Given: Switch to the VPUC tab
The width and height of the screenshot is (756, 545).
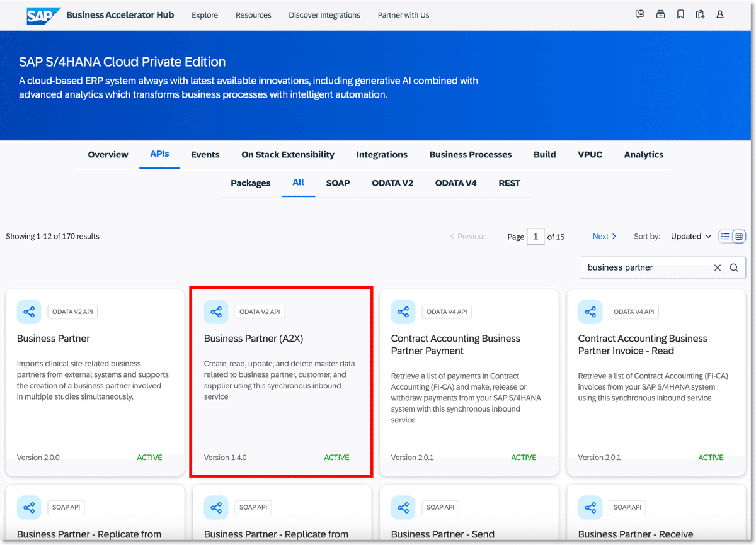Looking at the screenshot, I should 590,155.
